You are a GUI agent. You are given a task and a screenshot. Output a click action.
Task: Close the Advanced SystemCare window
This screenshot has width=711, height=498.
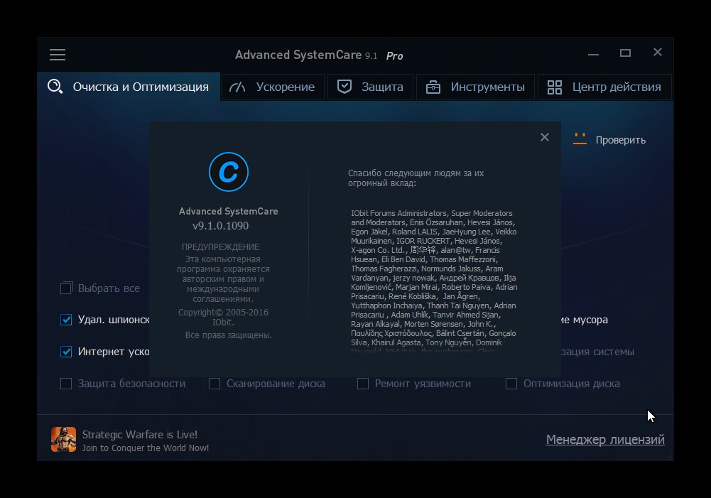coord(658,52)
